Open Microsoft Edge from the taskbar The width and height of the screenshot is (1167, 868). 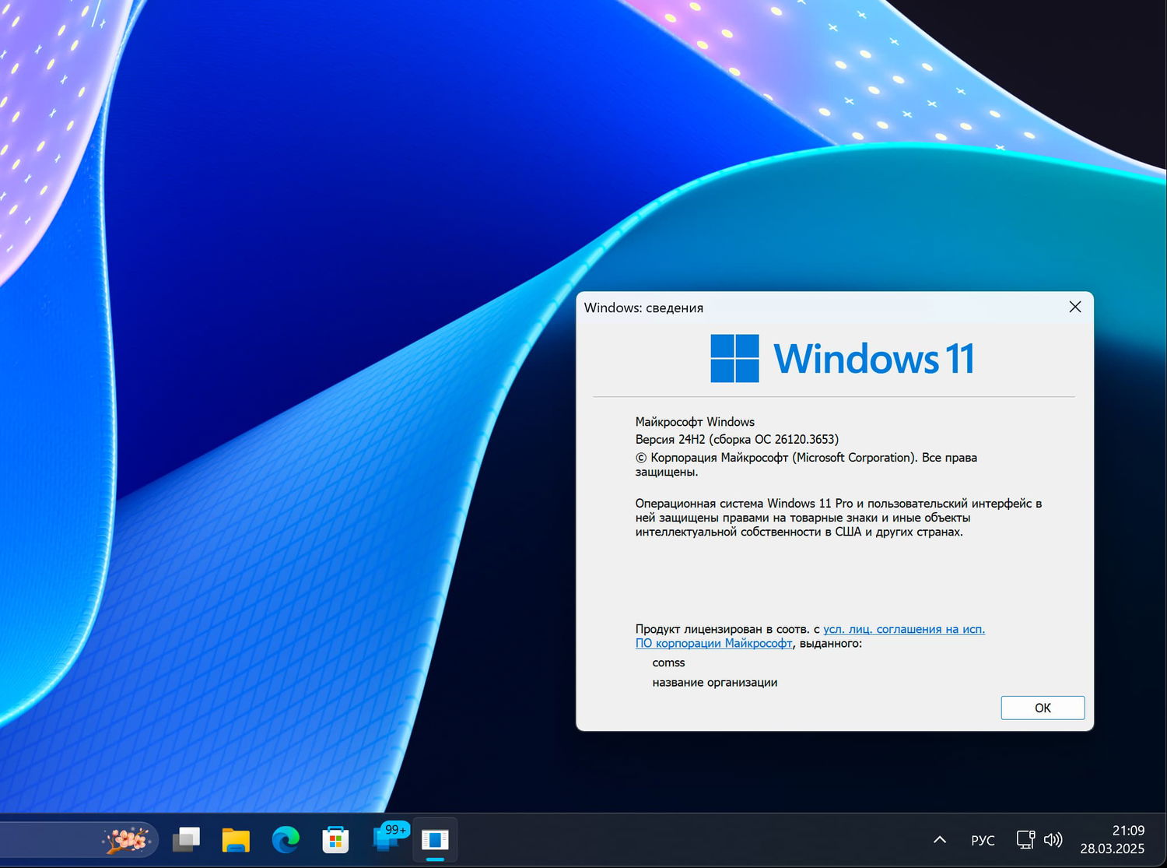(x=285, y=840)
